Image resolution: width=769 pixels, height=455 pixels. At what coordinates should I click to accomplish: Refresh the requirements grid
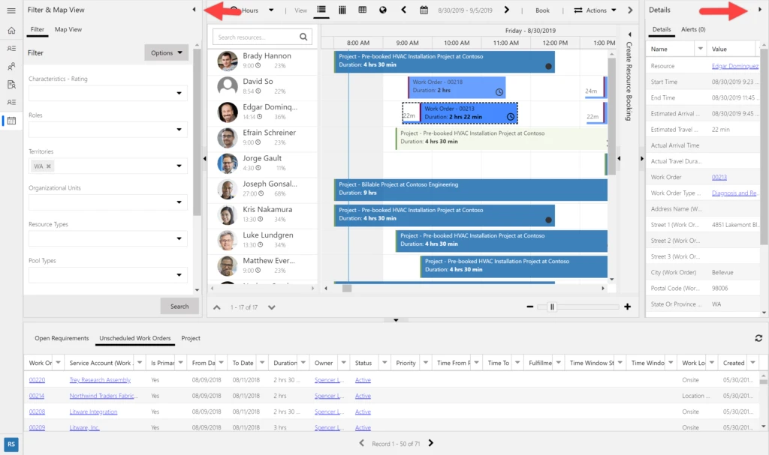point(758,339)
